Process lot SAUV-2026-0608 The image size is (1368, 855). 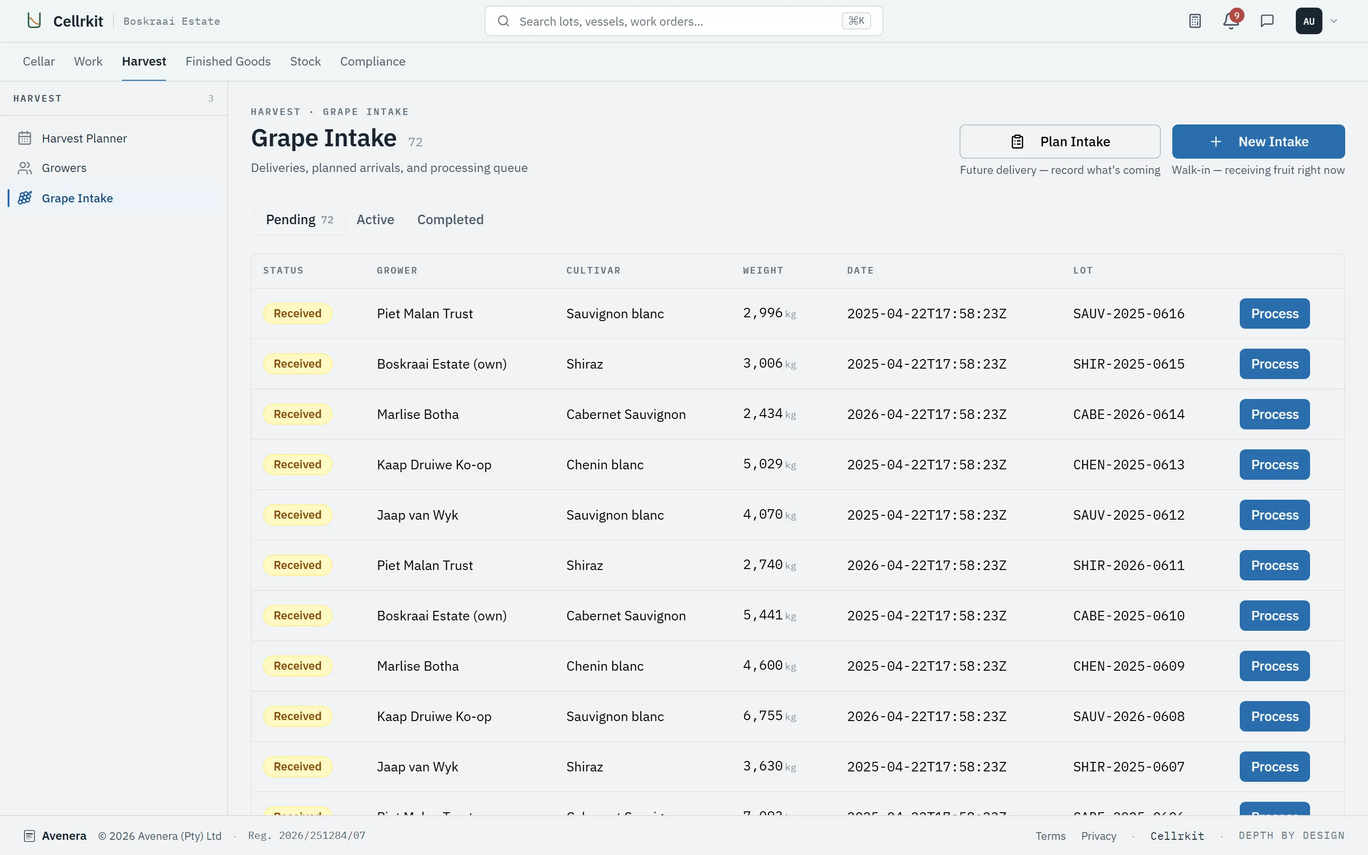pos(1274,716)
